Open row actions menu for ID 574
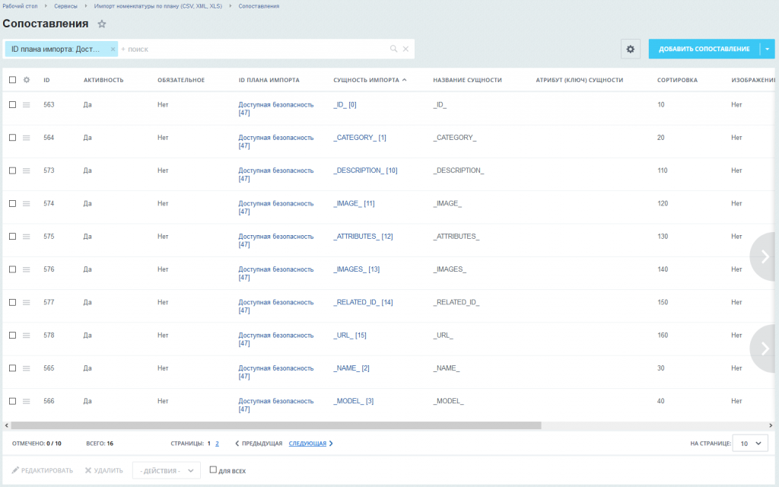The height and width of the screenshot is (487, 779). (x=27, y=204)
